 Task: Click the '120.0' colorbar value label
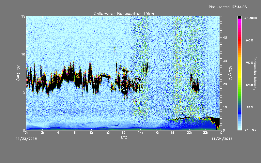[x=249, y=85]
